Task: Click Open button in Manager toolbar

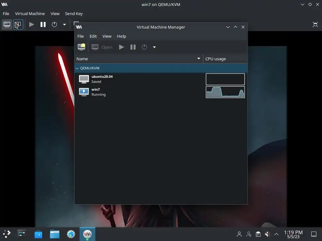Action: click(102, 47)
